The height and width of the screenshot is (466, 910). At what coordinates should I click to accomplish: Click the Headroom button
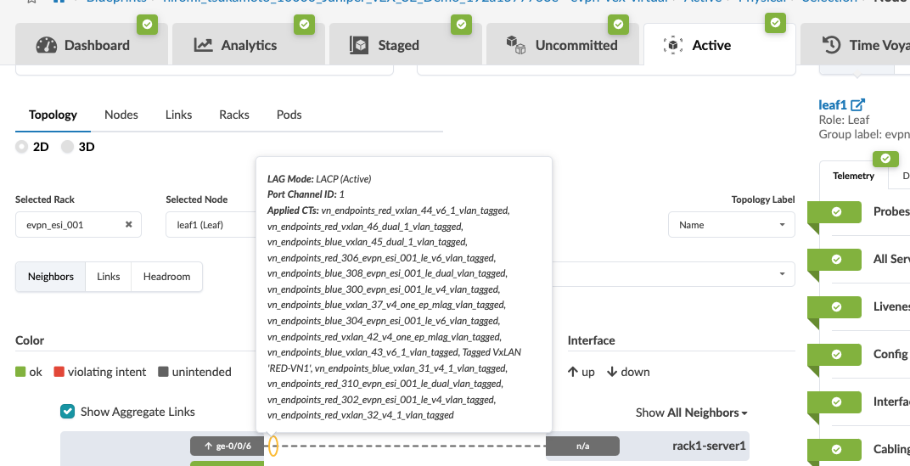[166, 277]
